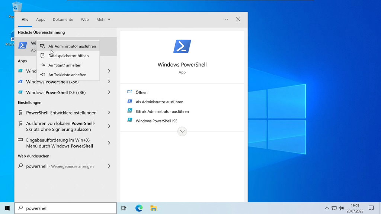The width and height of the screenshot is (381, 214).
Task: Expand arrow for PowerShell-Entwicklereinstellungen
Action: click(109, 113)
